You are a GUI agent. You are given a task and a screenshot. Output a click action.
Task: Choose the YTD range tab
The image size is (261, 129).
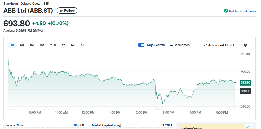pos(53,45)
